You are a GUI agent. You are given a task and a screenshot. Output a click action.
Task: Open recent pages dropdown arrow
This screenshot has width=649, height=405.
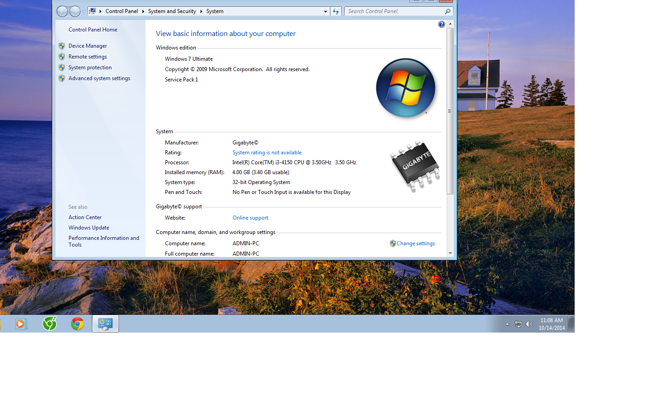[x=84, y=12]
